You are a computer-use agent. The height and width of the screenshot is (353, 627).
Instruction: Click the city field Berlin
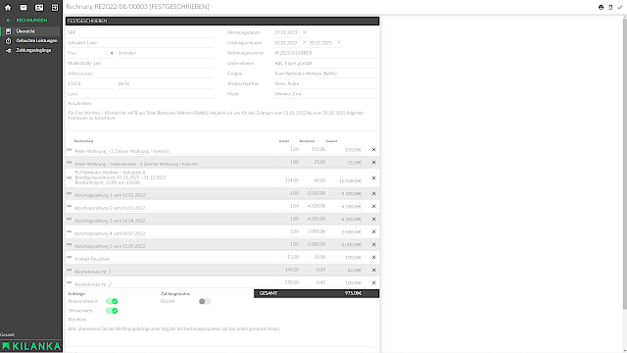coord(166,83)
